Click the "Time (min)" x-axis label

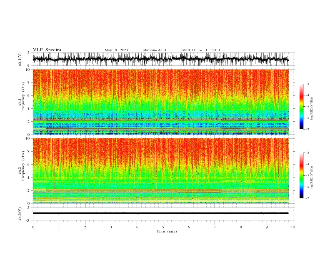[167, 231]
